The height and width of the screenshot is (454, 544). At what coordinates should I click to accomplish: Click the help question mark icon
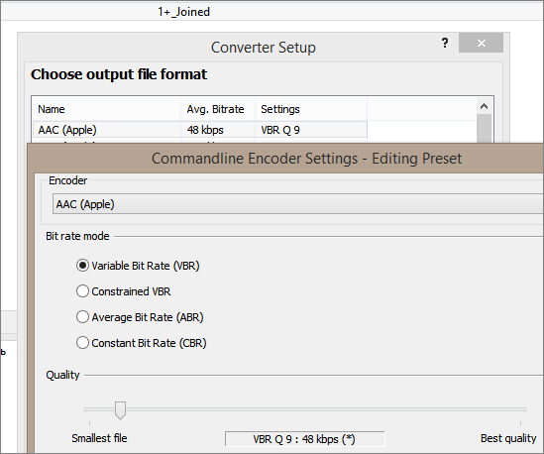[x=445, y=43]
